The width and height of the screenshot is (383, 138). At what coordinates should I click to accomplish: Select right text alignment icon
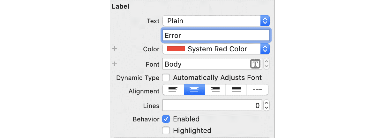point(215,90)
